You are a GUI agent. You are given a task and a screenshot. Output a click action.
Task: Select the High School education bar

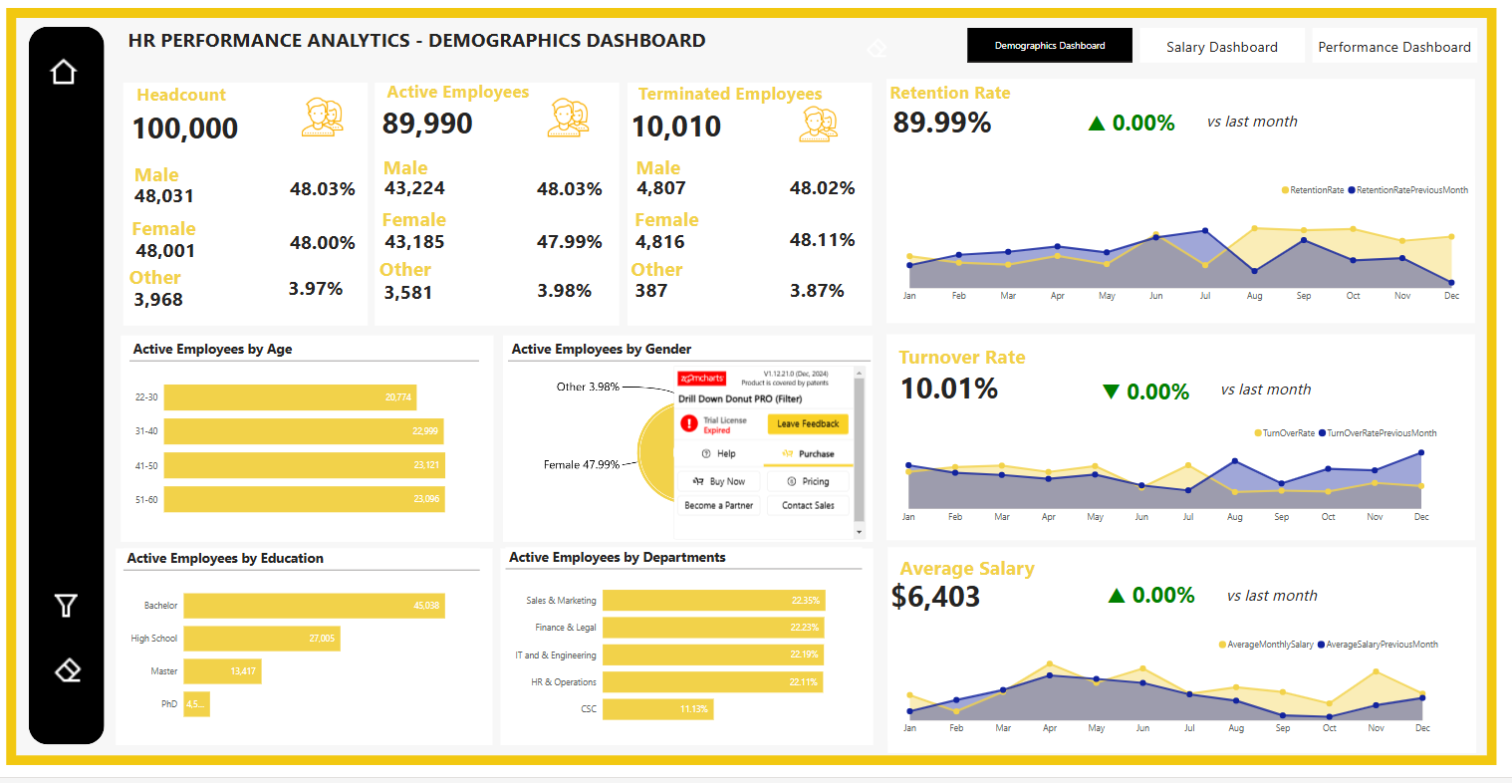click(262, 639)
